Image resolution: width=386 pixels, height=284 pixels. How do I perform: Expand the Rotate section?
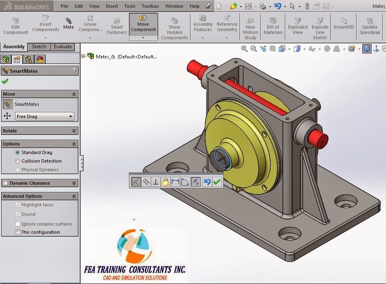[x=74, y=131]
